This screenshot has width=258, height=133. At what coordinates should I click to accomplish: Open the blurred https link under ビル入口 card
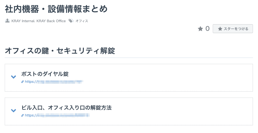pos(57,115)
